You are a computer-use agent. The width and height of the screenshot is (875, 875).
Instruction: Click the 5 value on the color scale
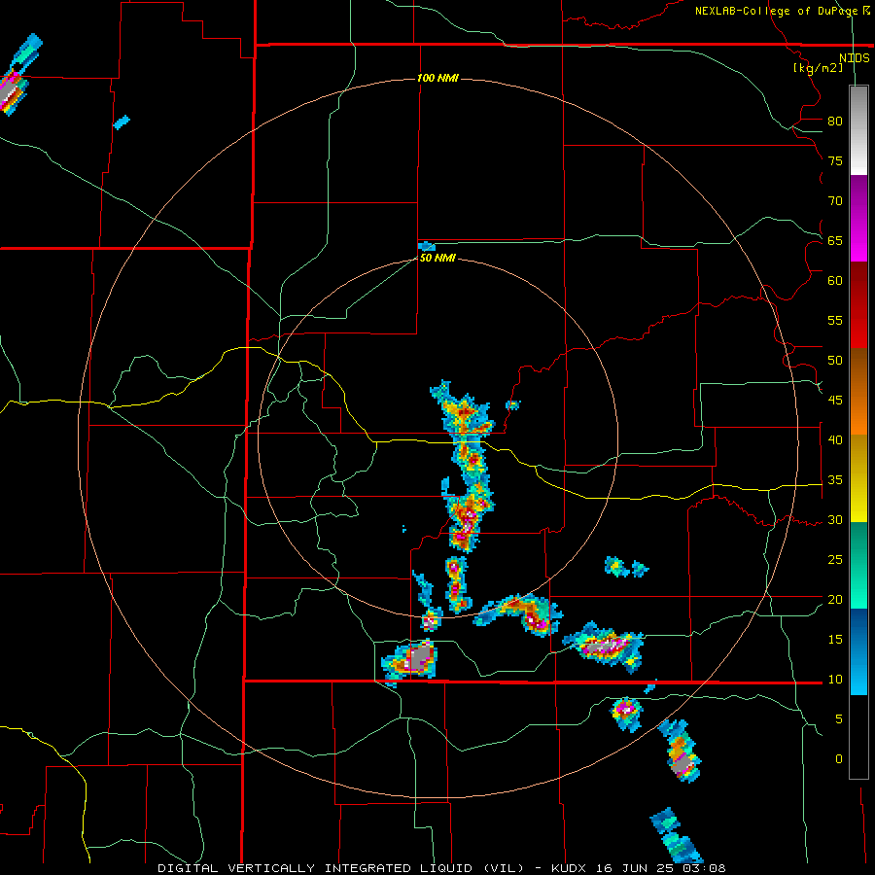tap(839, 719)
